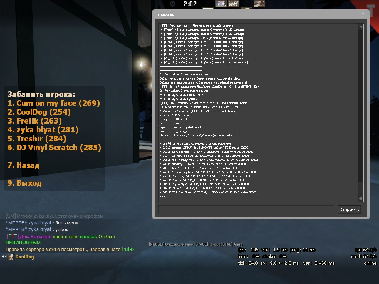
Task: Click the speaker icon next to CoolDog
Action: 4,257
